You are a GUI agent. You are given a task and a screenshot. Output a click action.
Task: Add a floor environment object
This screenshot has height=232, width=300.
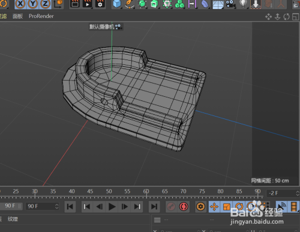coord(218,4)
